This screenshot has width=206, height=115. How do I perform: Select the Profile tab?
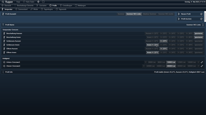click(x=53, y=5)
